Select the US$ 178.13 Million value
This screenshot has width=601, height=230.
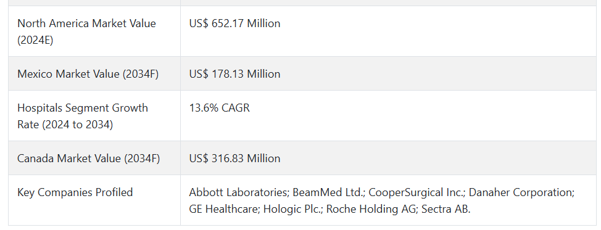coord(234,73)
